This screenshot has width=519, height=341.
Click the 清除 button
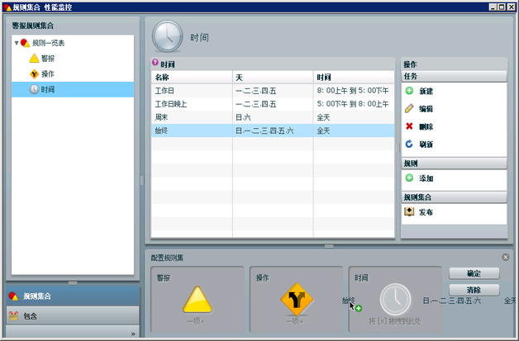click(x=474, y=290)
